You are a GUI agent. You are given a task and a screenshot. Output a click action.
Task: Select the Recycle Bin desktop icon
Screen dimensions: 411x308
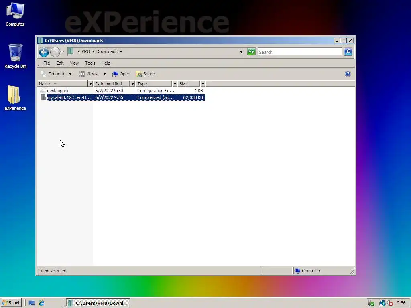pos(15,56)
